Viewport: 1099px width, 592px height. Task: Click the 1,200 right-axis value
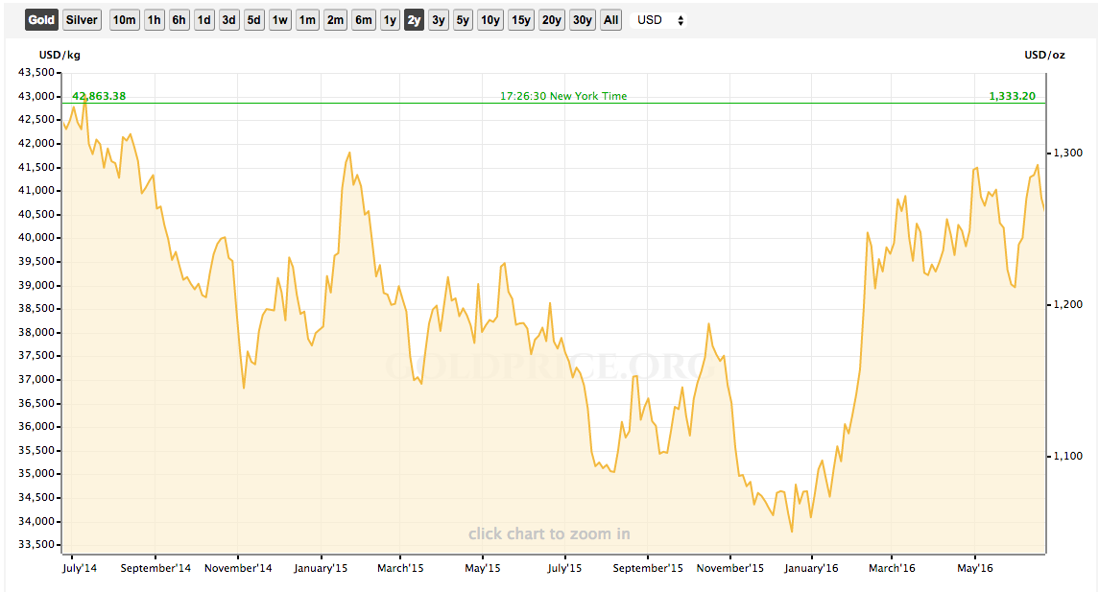click(1068, 304)
